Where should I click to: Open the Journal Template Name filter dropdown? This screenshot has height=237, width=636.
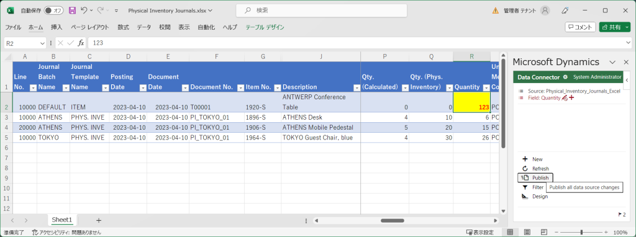coord(106,87)
